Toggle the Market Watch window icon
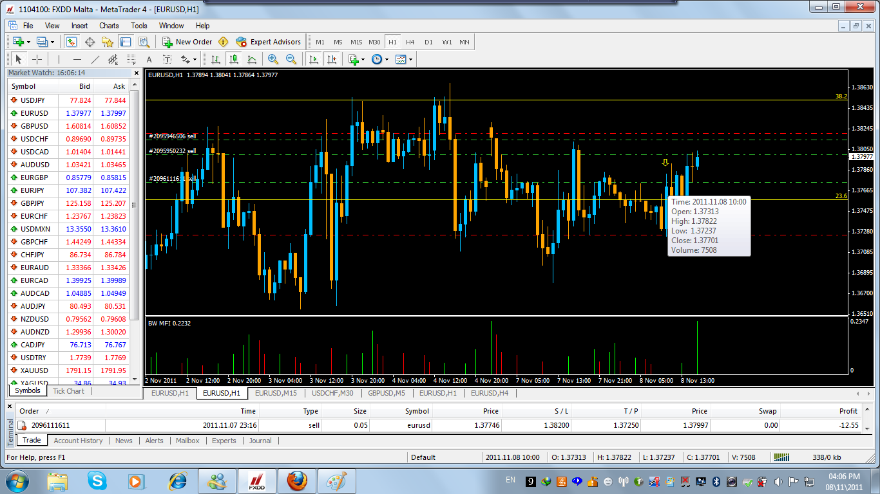880x494 pixels. (x=72, y=42)
